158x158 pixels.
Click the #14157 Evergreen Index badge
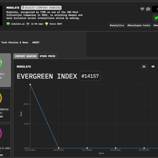point(90,76)
